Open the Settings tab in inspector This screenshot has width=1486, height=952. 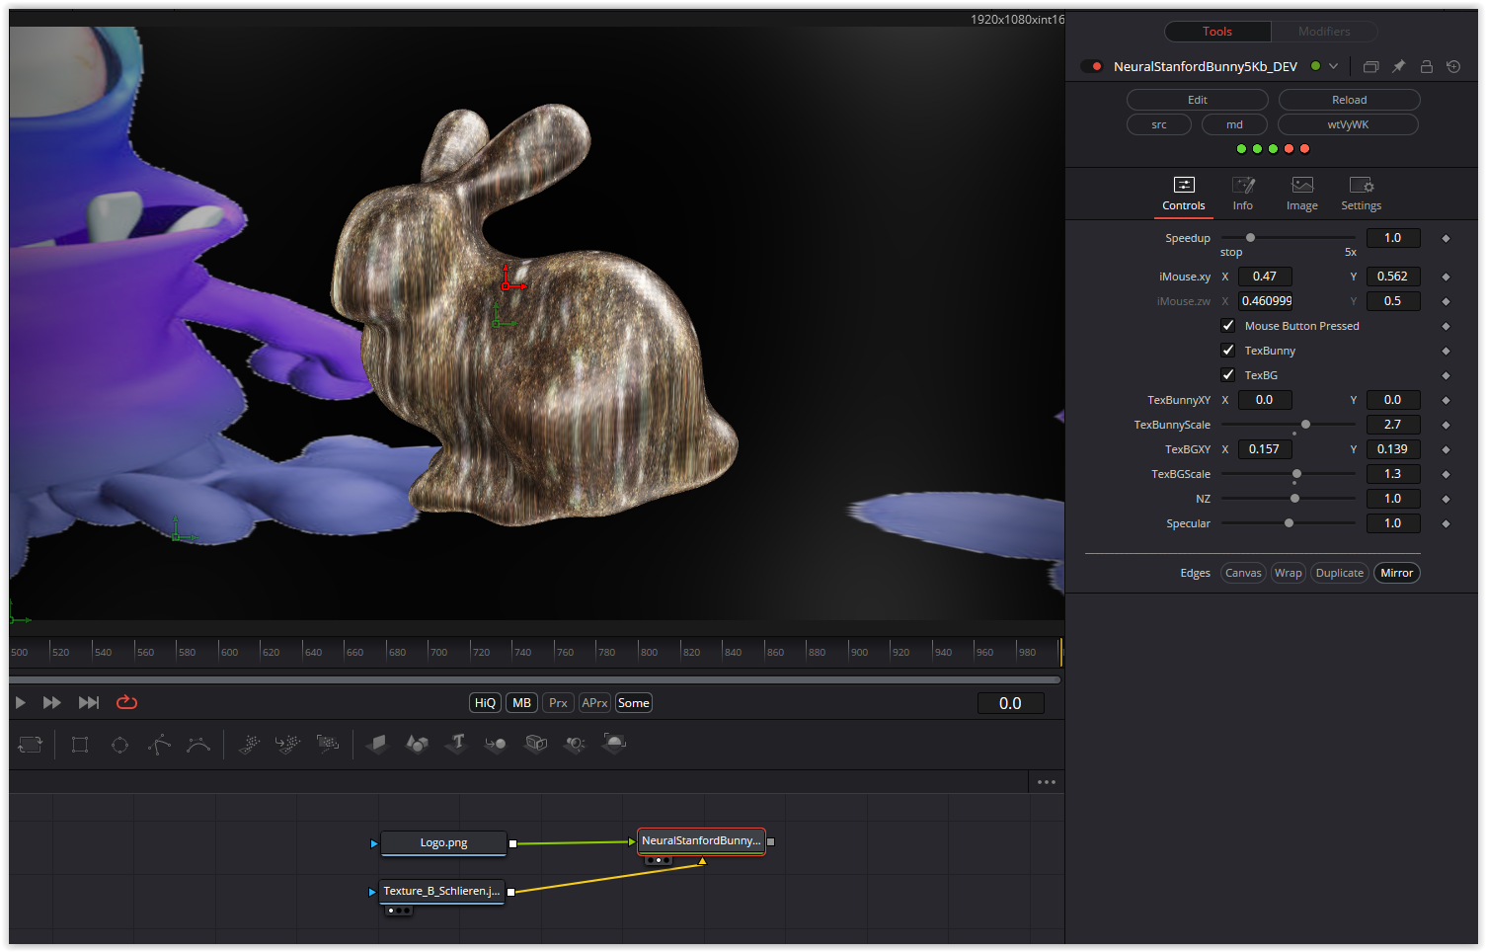point(1361,194)
